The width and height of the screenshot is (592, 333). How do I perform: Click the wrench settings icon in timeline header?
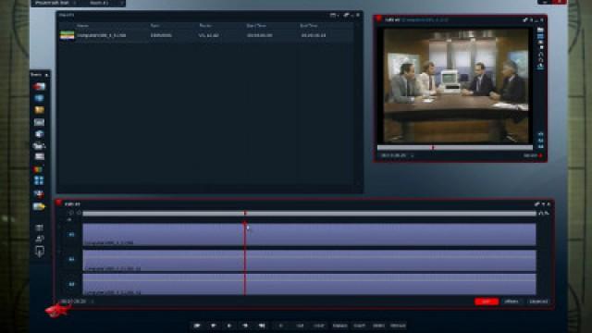click(536, 204)
